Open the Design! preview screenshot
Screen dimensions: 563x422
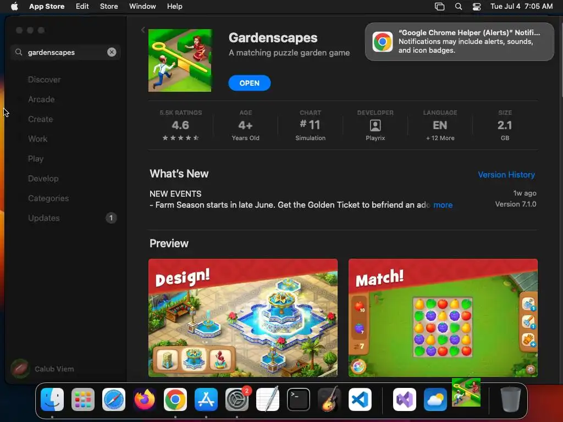point(243,318)
